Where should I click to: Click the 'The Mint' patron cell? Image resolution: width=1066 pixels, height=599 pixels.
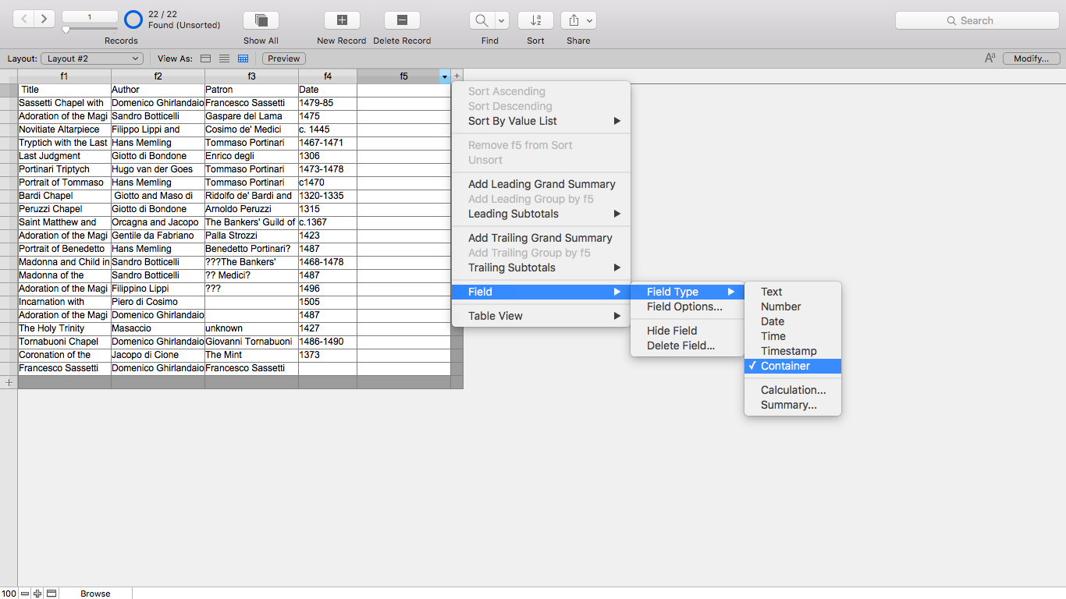point(251,355)
